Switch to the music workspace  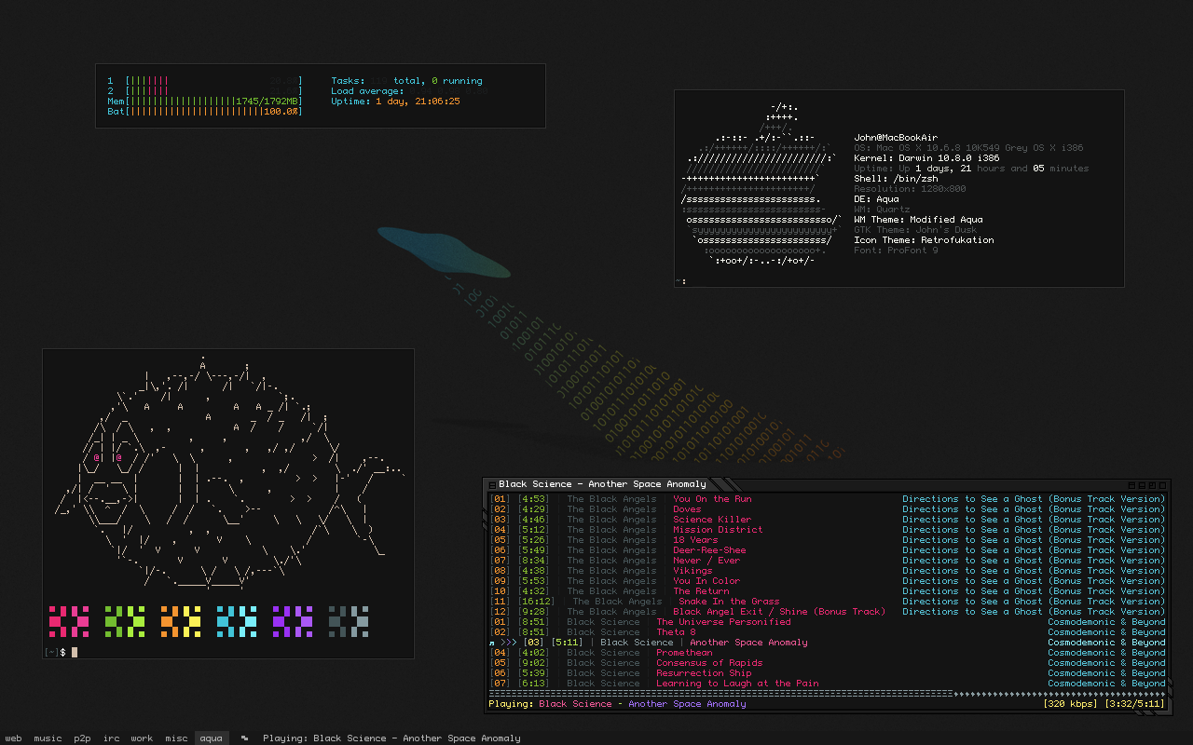coord(48,738)
